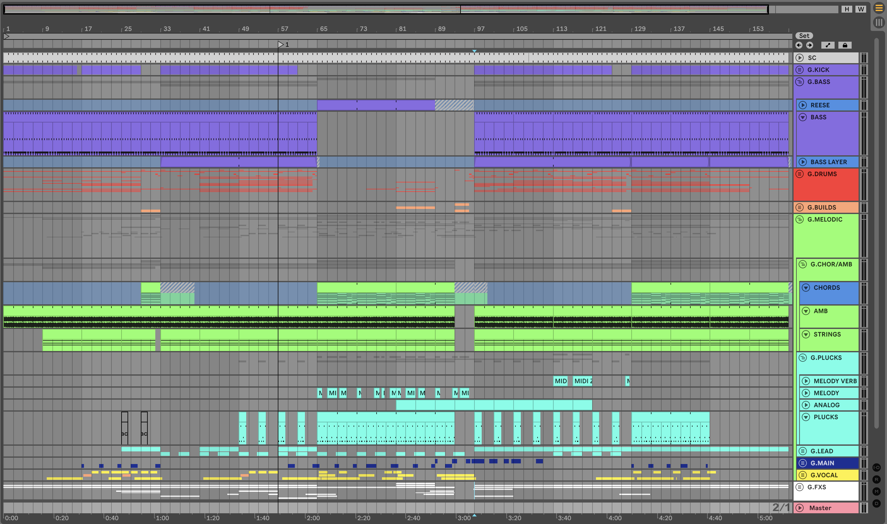The width and height of the screenshot is (887, 524).
Task: Toggle the Mixer section M button
Action: (x=876, y=491)
